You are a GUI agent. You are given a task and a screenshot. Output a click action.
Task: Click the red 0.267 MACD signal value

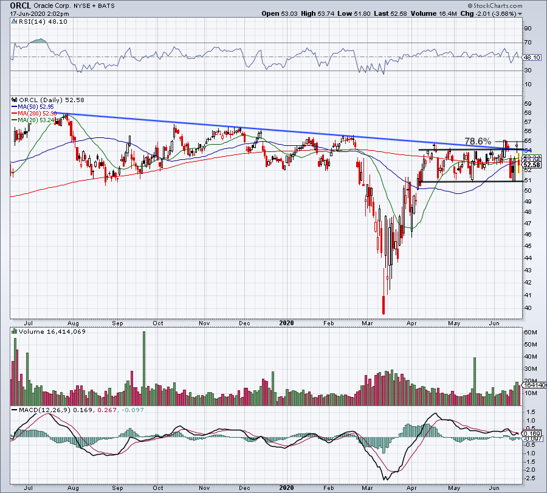[x=107, y=410]
